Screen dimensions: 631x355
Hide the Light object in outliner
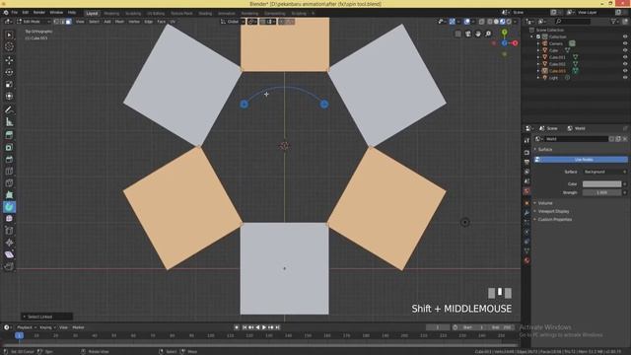[625, 78]
